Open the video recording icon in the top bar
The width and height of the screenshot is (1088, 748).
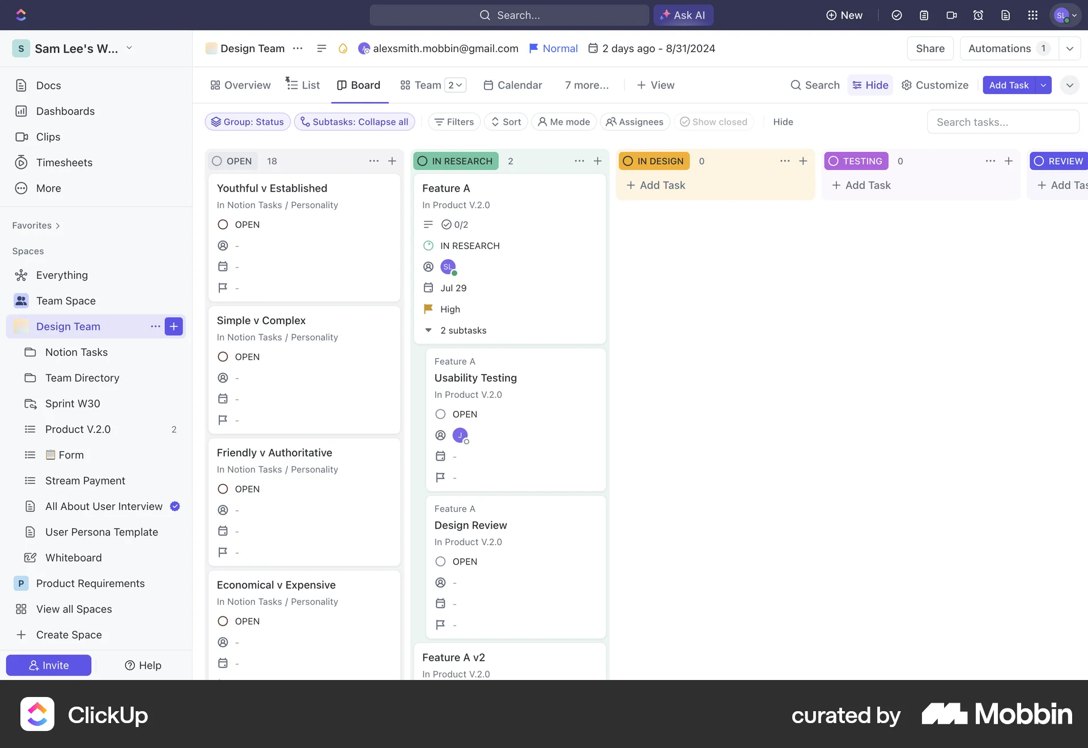pyautogui.click(x=951, y=15)
